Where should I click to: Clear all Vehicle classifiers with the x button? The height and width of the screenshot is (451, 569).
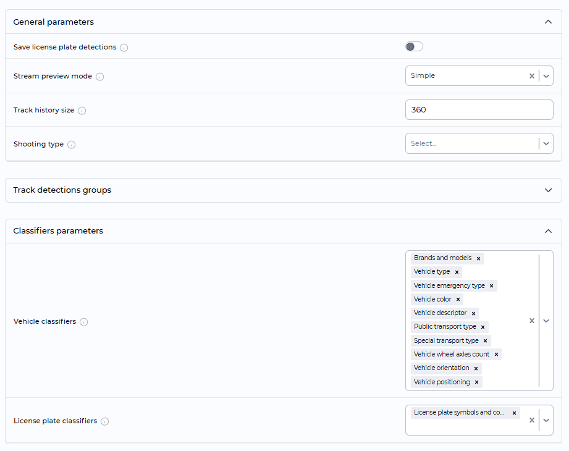click(532, 321)
